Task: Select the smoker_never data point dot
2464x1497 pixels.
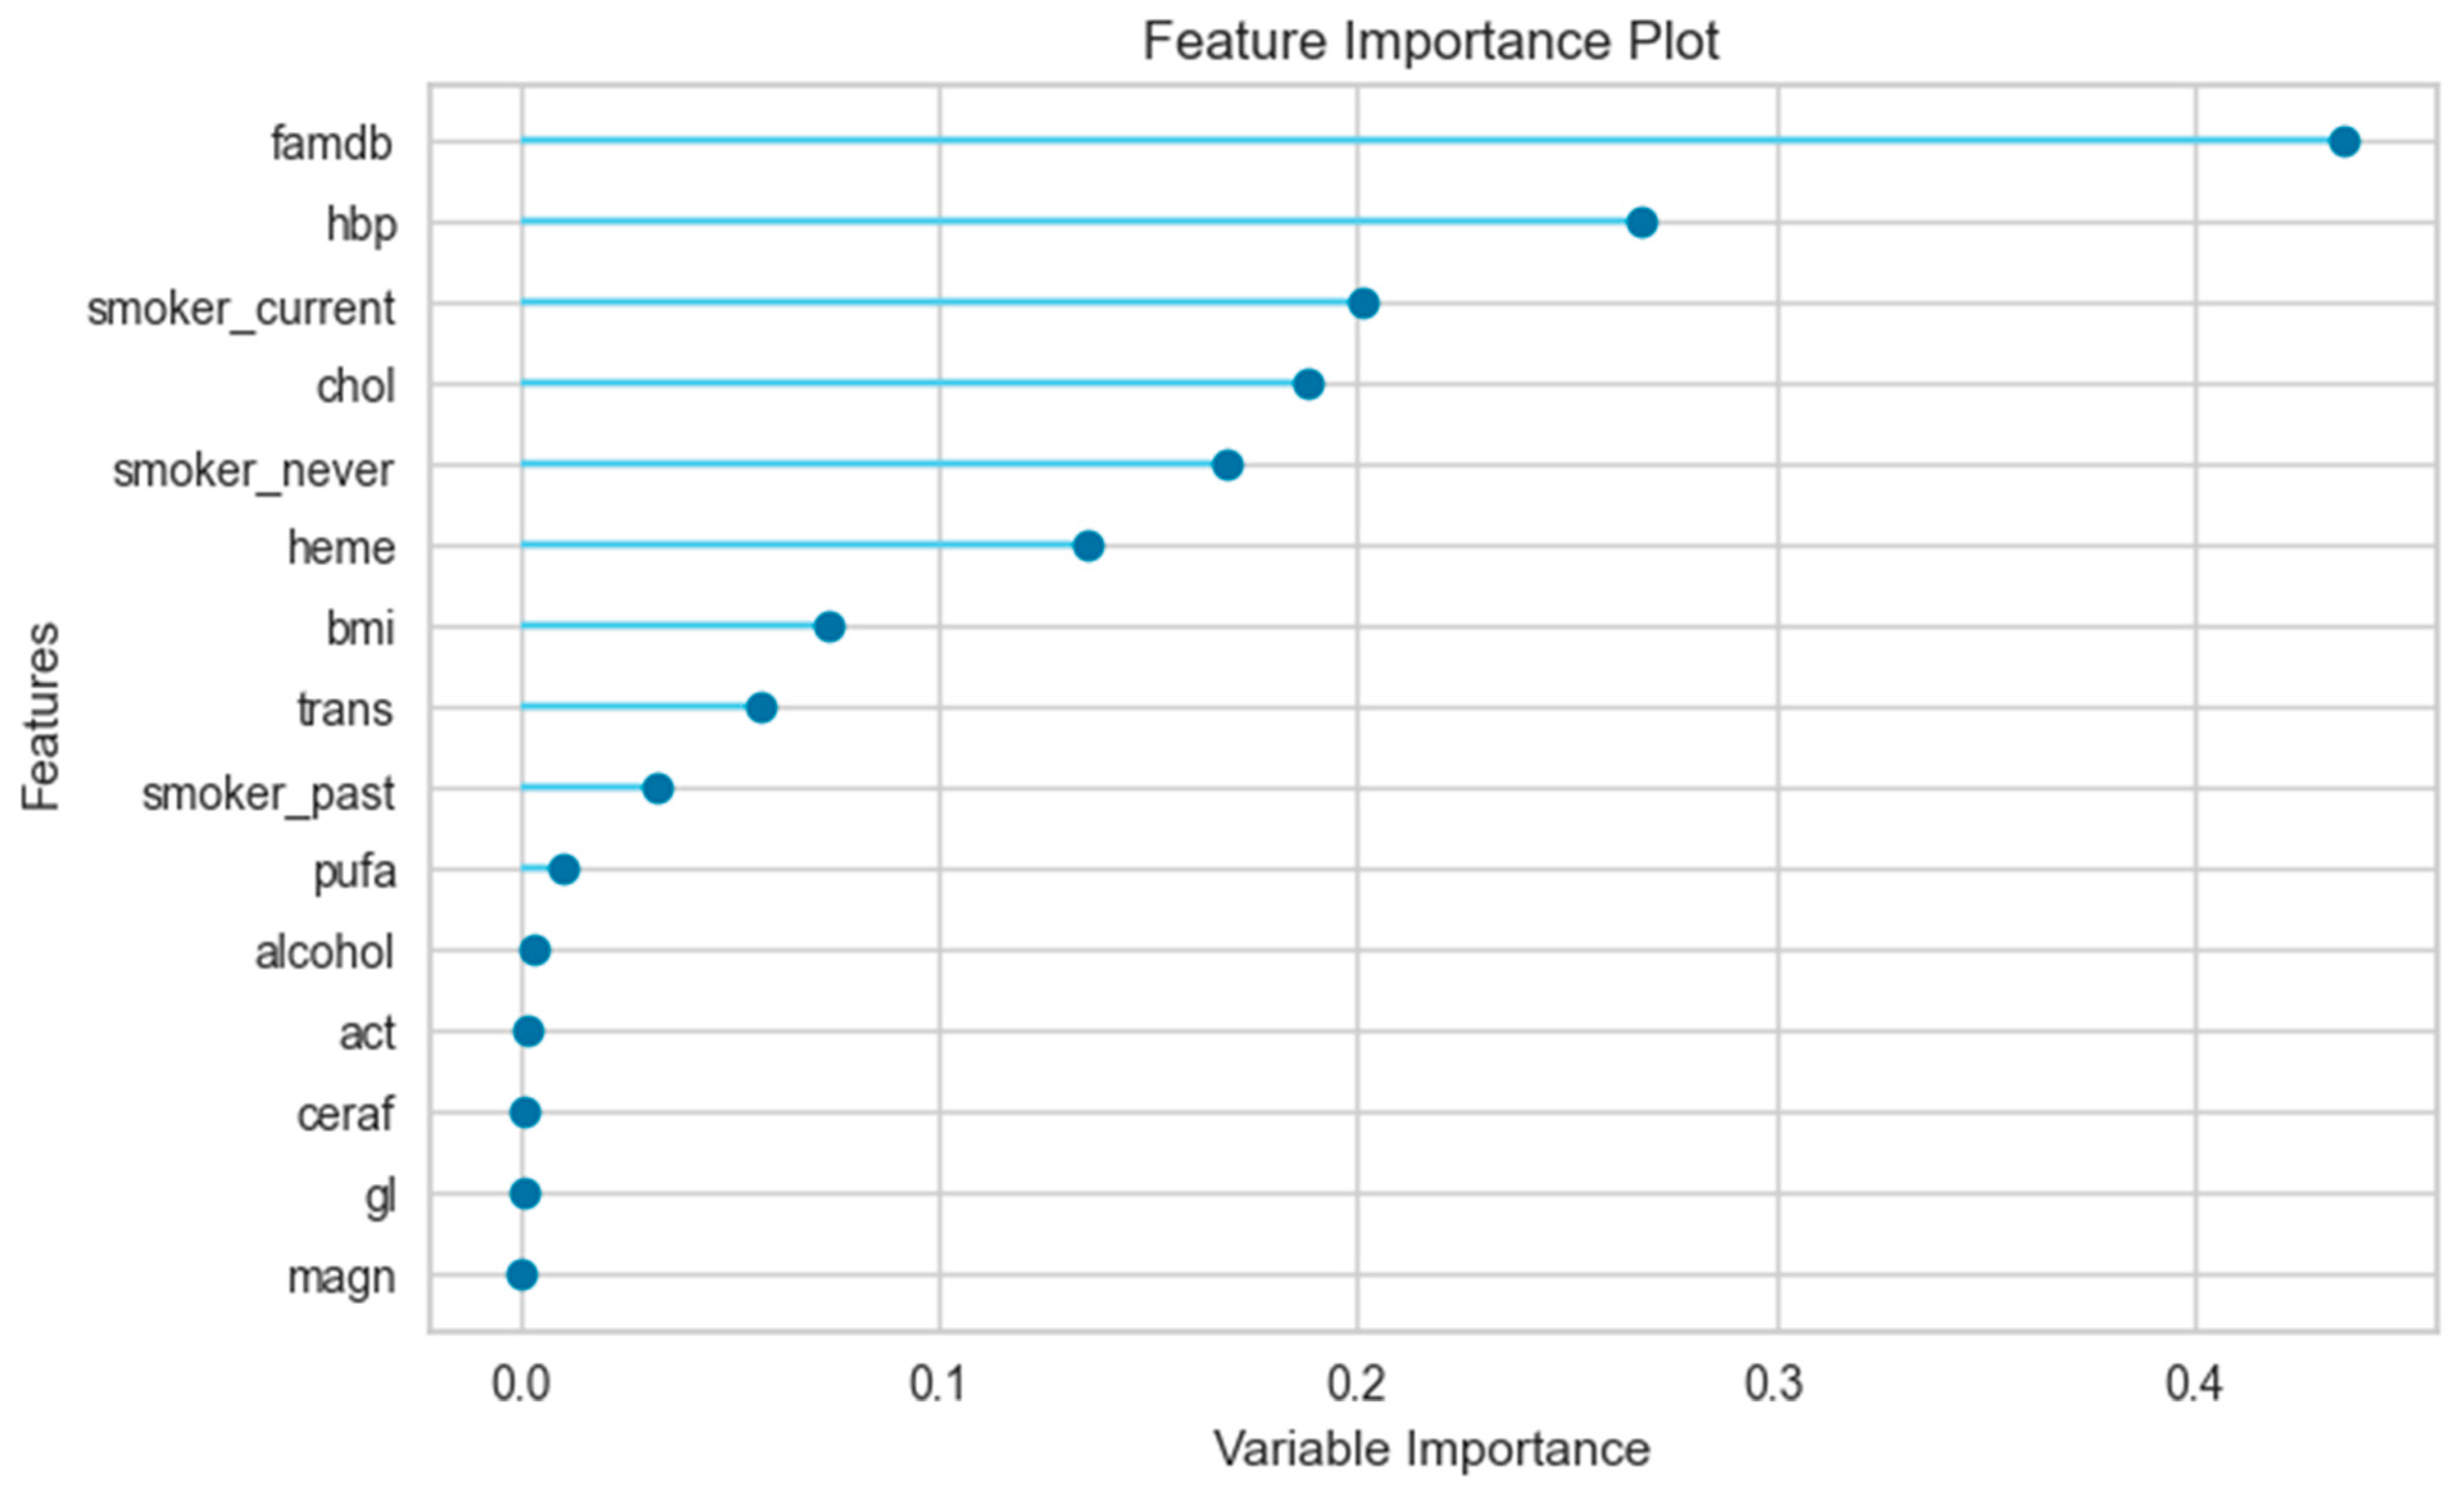Action: (1228, 465)
